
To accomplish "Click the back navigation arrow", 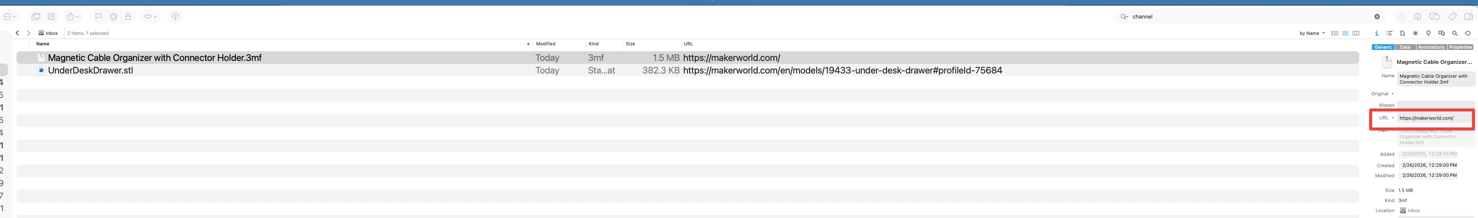I will [18, 33].
